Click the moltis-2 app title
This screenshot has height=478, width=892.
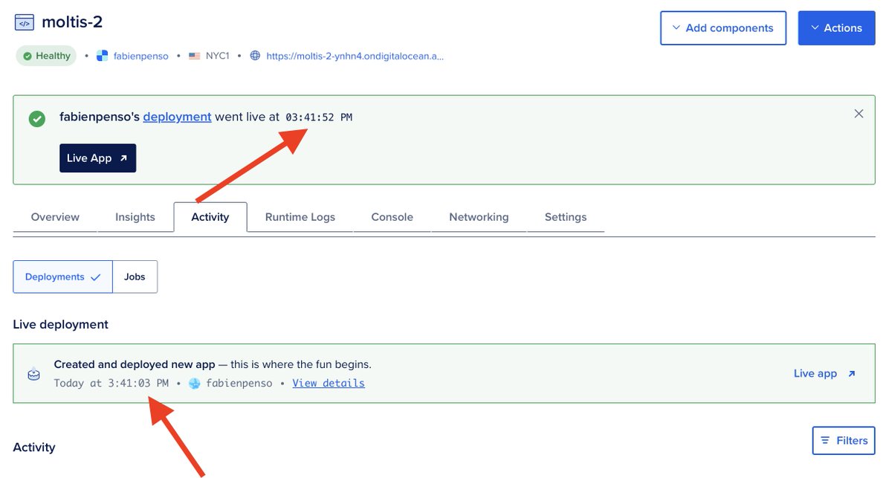coord(72,22)
